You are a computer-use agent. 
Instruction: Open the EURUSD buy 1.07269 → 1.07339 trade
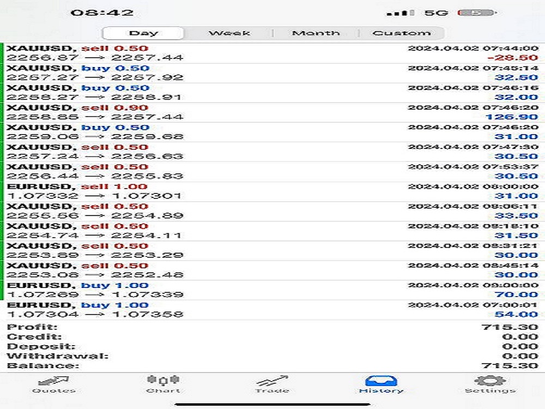272,290
